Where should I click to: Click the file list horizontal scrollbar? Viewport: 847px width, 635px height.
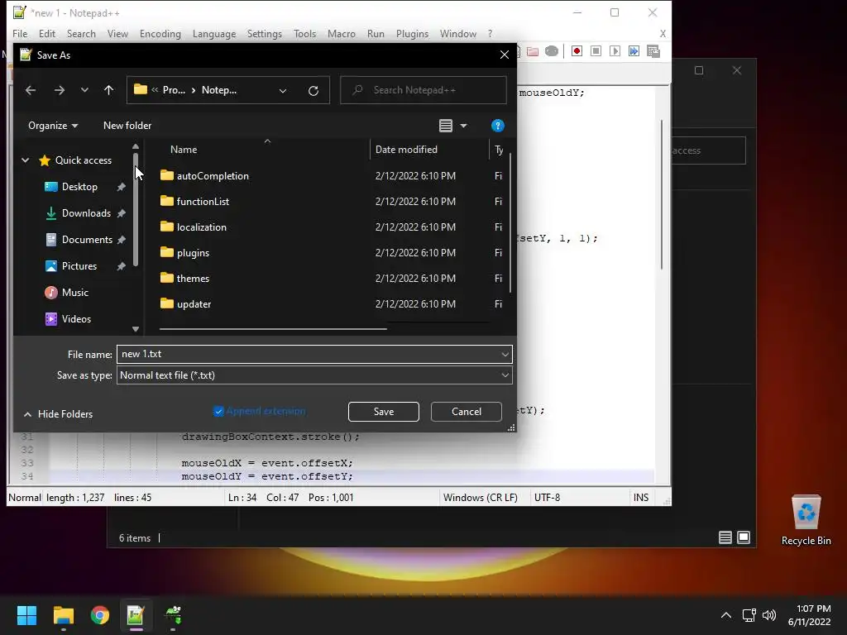click(x=273, y=328)
